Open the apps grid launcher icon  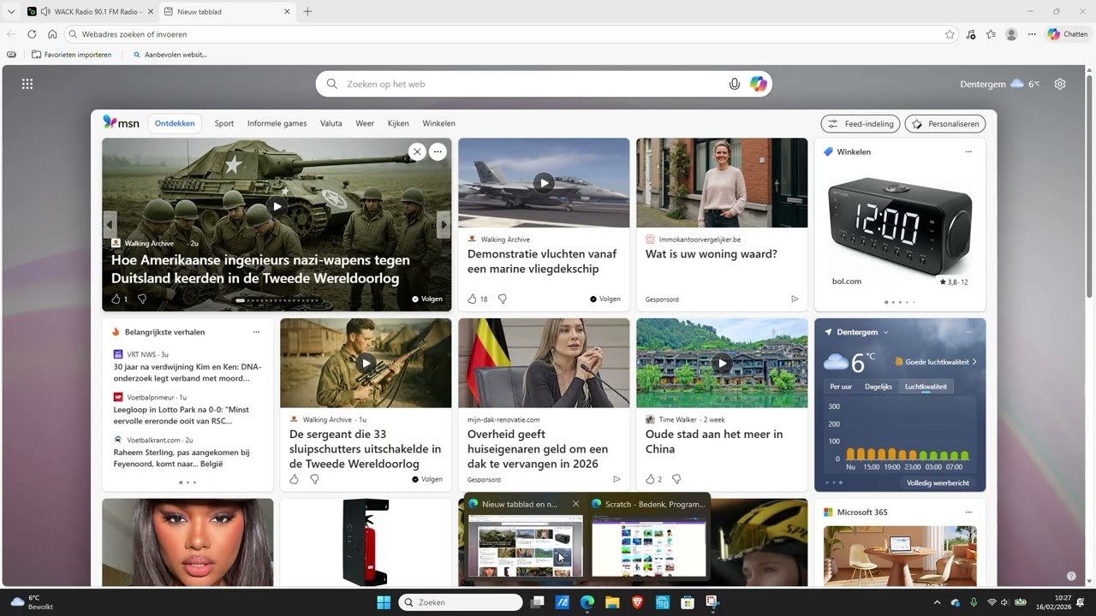click(27, 84)
